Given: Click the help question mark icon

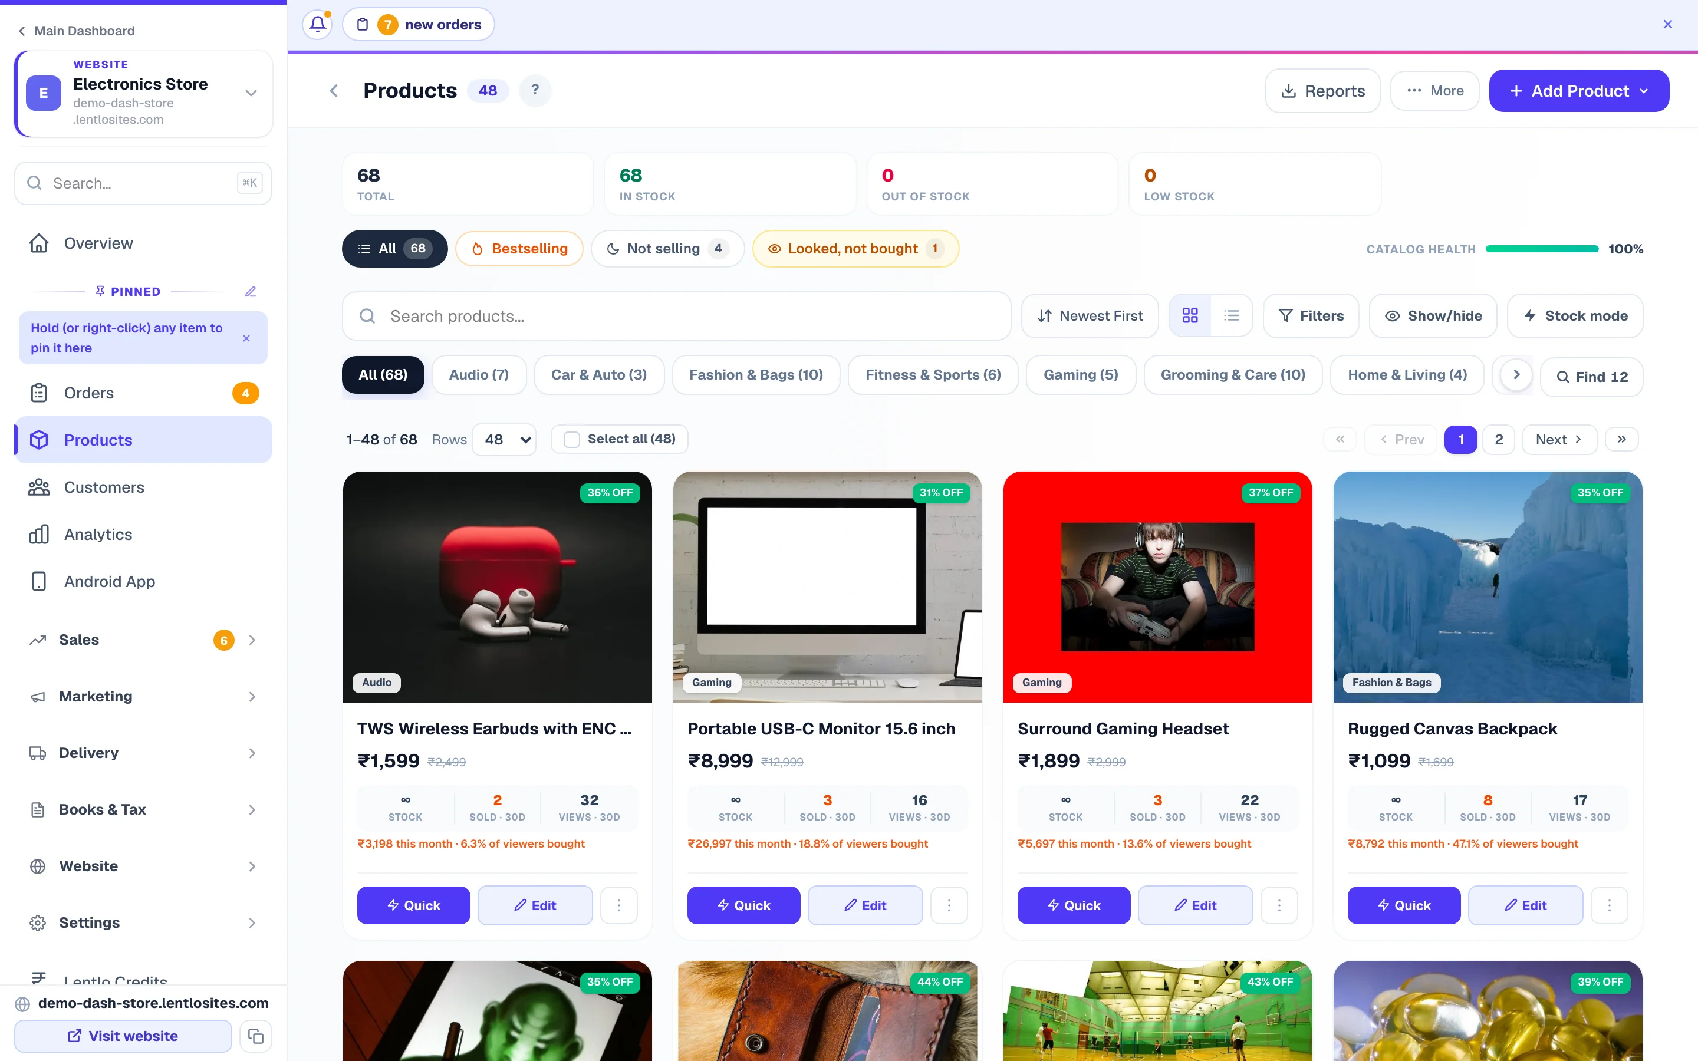Looking at the screenshot, I should tap(535, 91).
